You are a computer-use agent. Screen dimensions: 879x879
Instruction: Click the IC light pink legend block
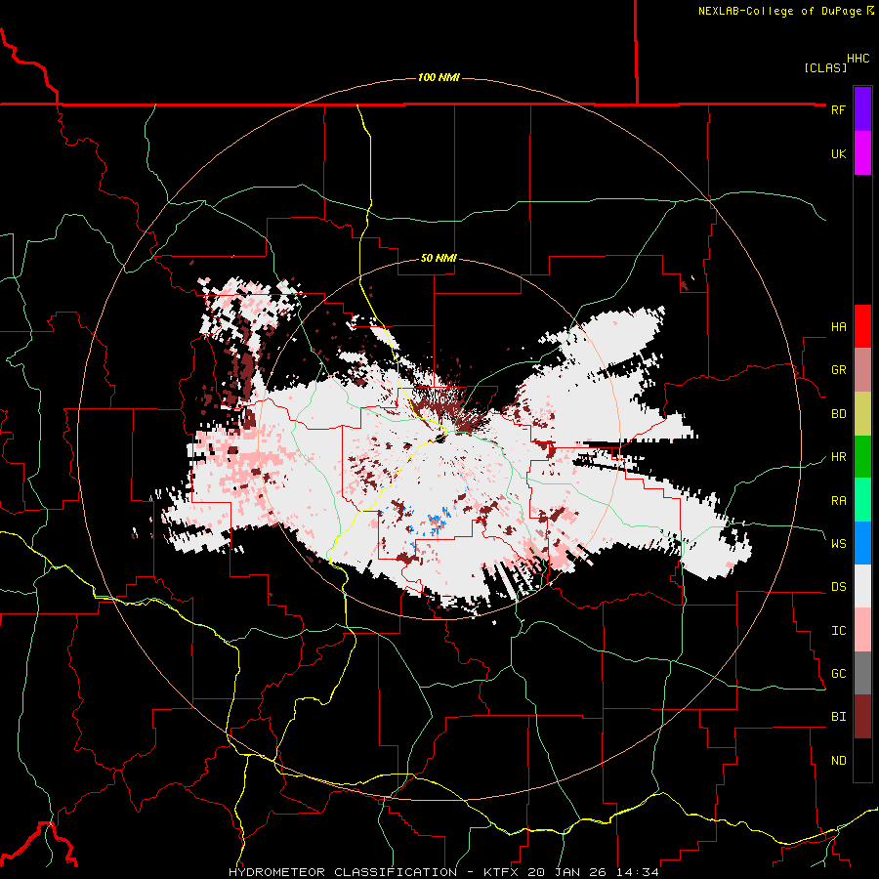point(862,630)
